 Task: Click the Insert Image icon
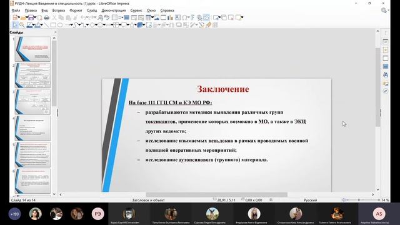pos(156,17)
